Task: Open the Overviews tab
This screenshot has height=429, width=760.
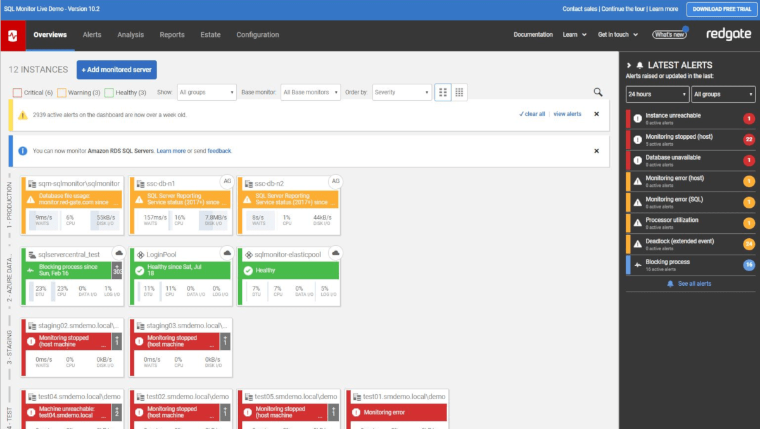Action: (50, 35)
